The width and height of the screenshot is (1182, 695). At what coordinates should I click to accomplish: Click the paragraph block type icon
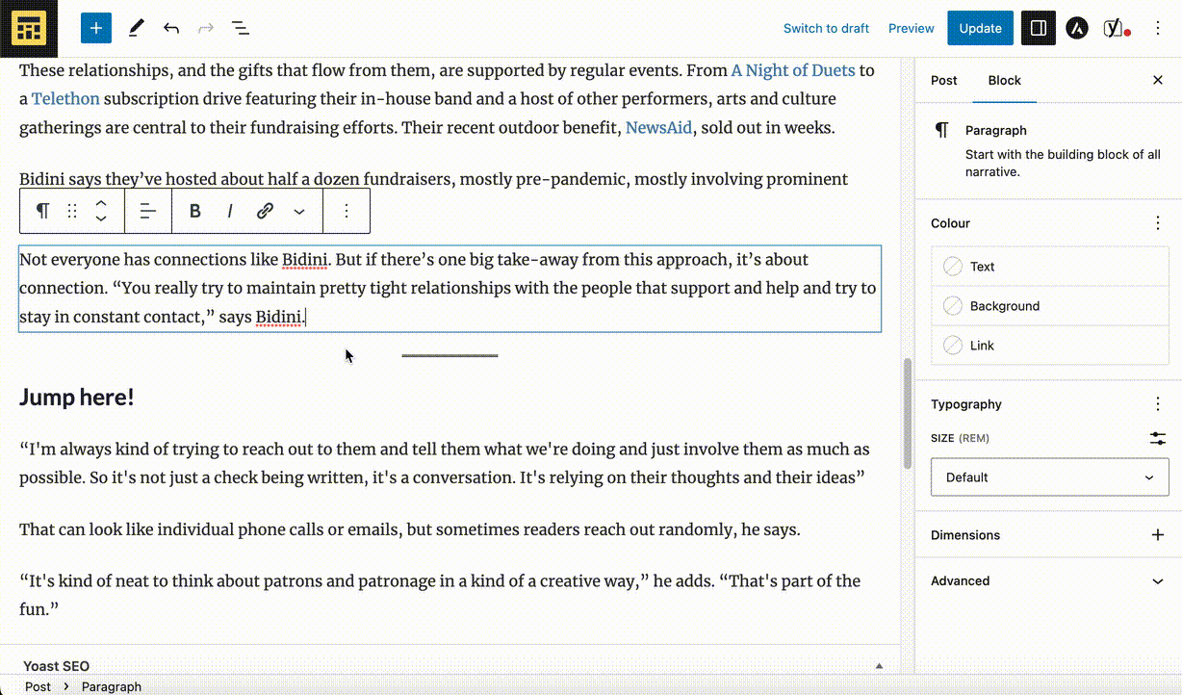click(x=42, y=211)
